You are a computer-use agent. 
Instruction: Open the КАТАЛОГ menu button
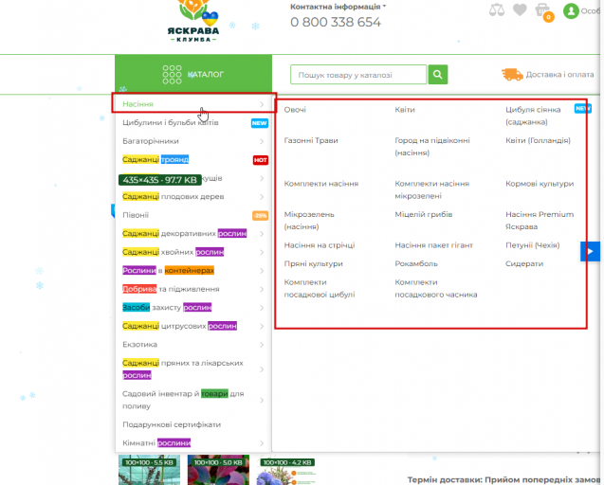193,74
